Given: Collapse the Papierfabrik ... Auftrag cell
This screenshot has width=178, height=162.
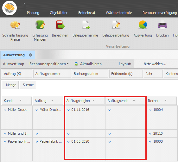Looking at the screenshot, I should (x=37, y=142).
